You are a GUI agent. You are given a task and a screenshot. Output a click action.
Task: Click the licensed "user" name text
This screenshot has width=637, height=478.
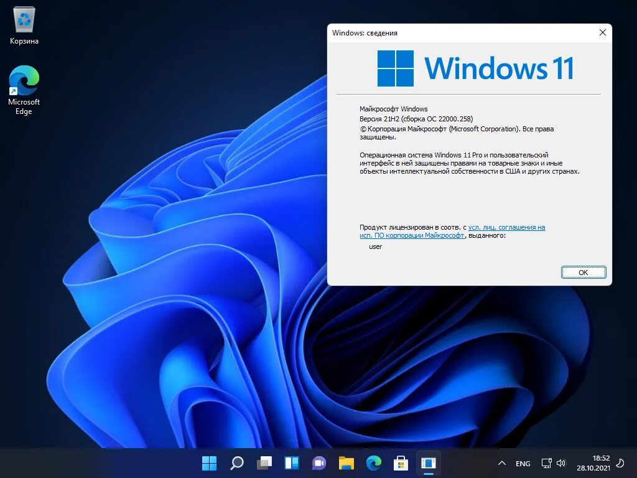coord(375,246)
